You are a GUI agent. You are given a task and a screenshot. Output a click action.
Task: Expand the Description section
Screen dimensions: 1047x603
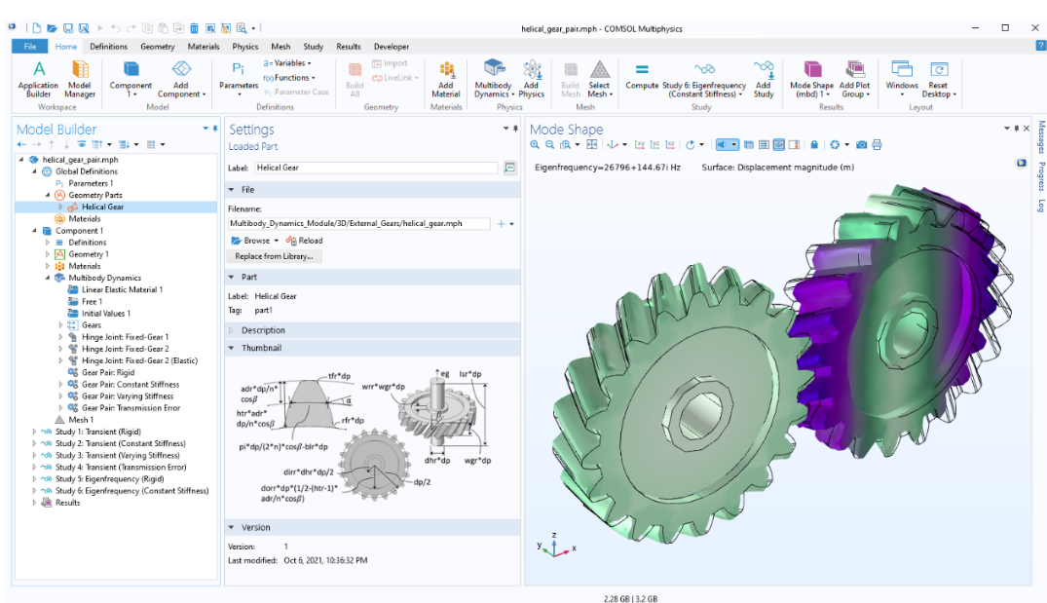[232, 330]
